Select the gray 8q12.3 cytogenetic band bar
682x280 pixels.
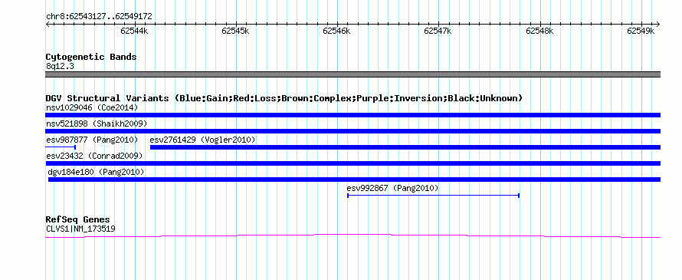pyautogui.click(x=352, y=74)
